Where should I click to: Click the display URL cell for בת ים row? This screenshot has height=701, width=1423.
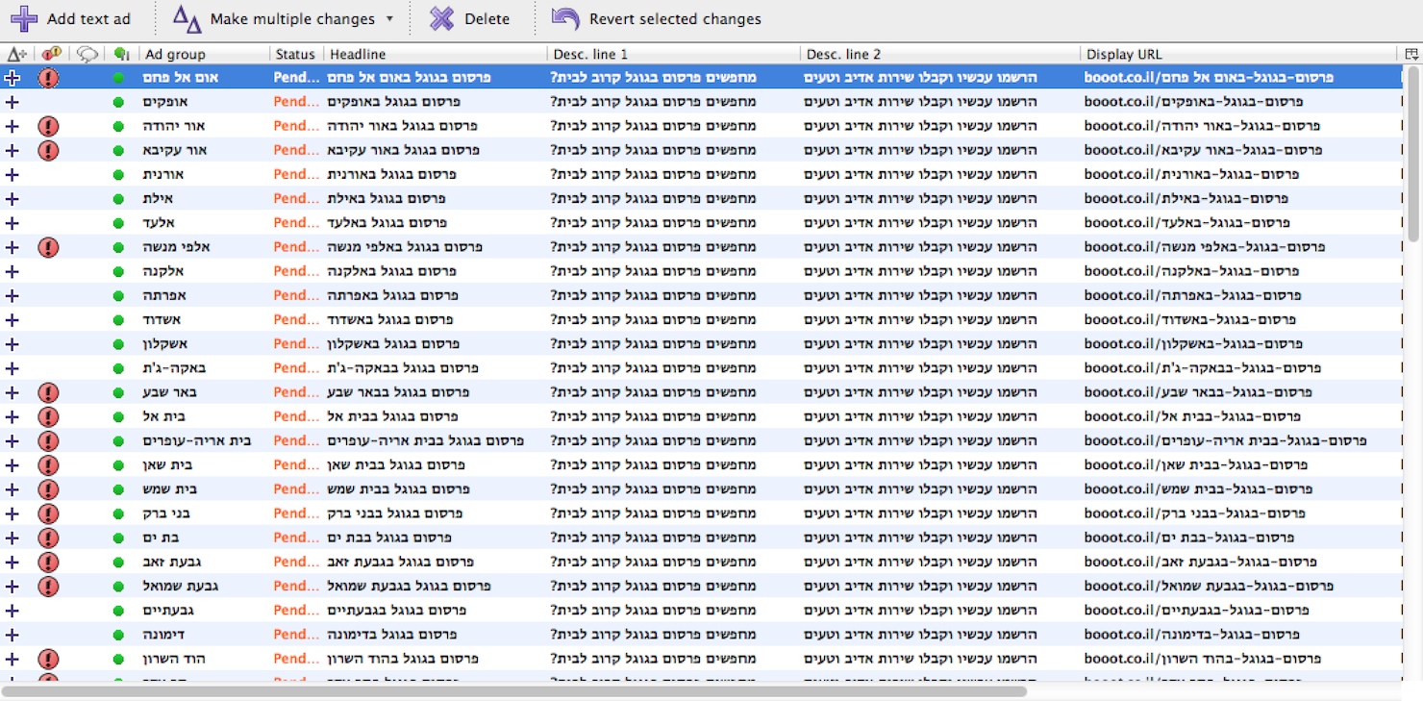[x=1188, y=538]
